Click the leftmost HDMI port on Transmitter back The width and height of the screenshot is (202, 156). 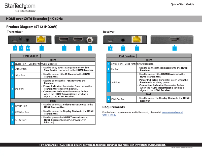(x=64, y=40)
